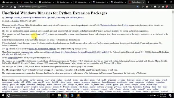This screenshot has height=98, width=174.
Task: Reload the page with the refresh icon
Action: coord(11,7)
